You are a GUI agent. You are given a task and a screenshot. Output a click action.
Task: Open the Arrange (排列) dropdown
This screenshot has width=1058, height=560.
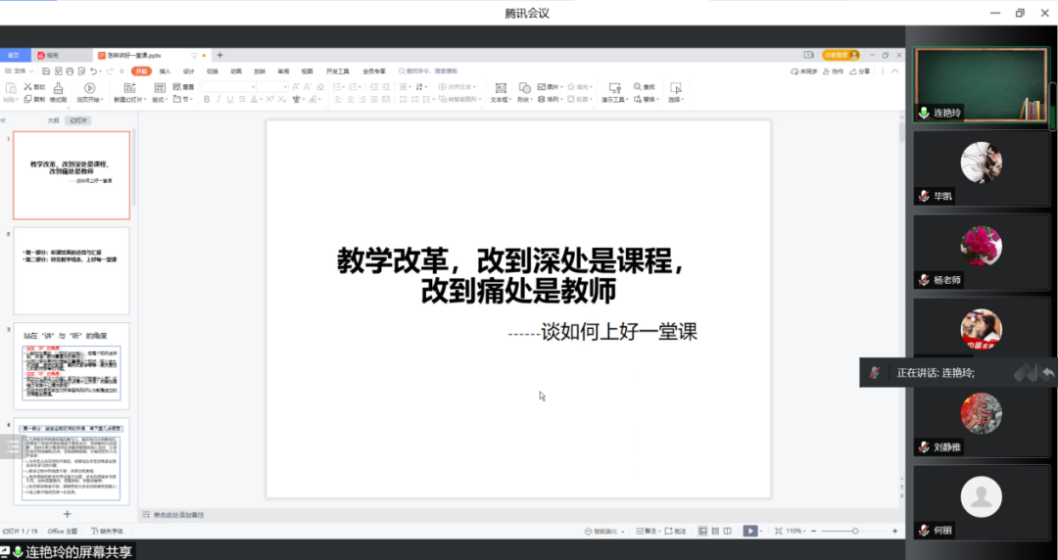[551, 99]
